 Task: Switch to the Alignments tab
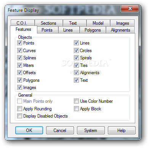(x=120, y=30)
